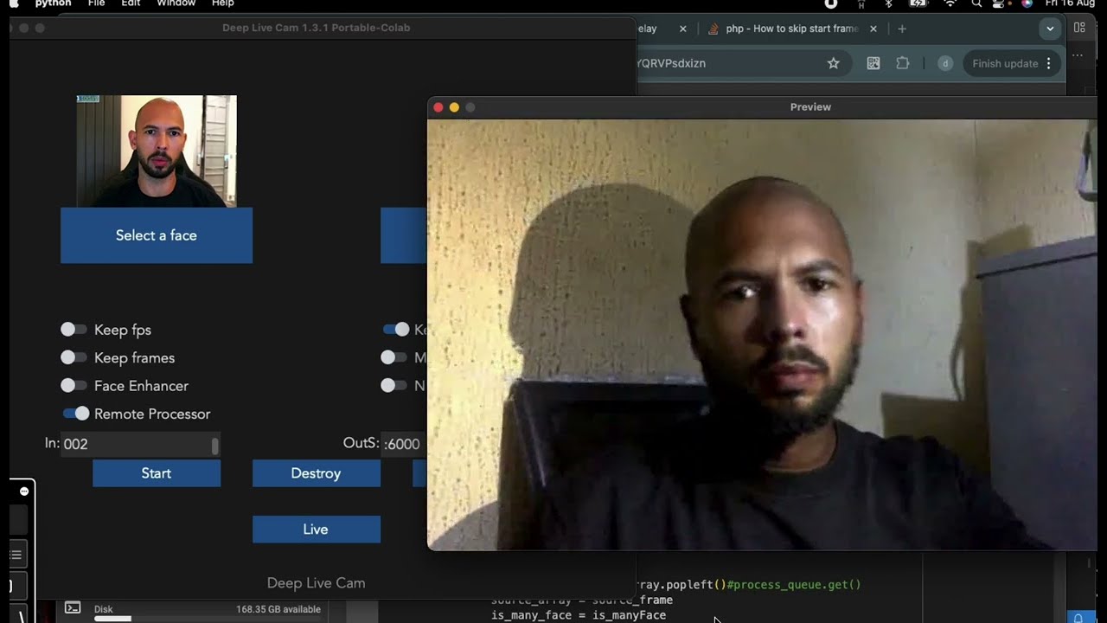Open the File menu
The height and width of the screenshot is (623, 1107).
pos(97,3)
